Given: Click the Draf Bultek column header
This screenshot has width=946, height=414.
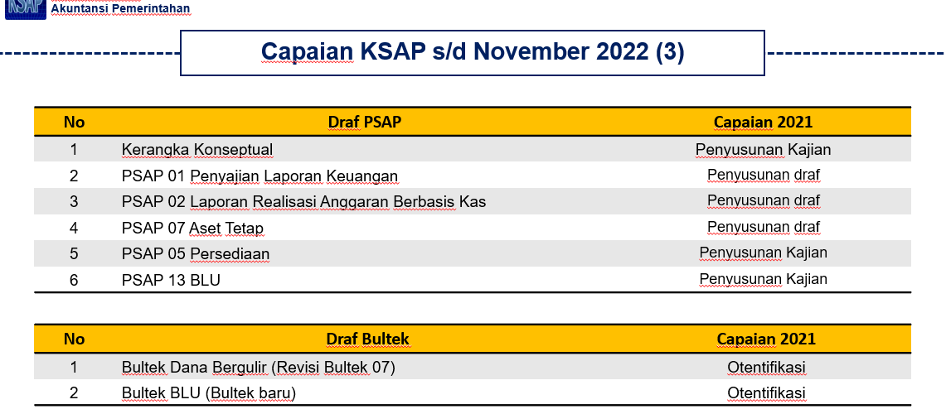Looking at the screenshot, I should coord(367,339).
